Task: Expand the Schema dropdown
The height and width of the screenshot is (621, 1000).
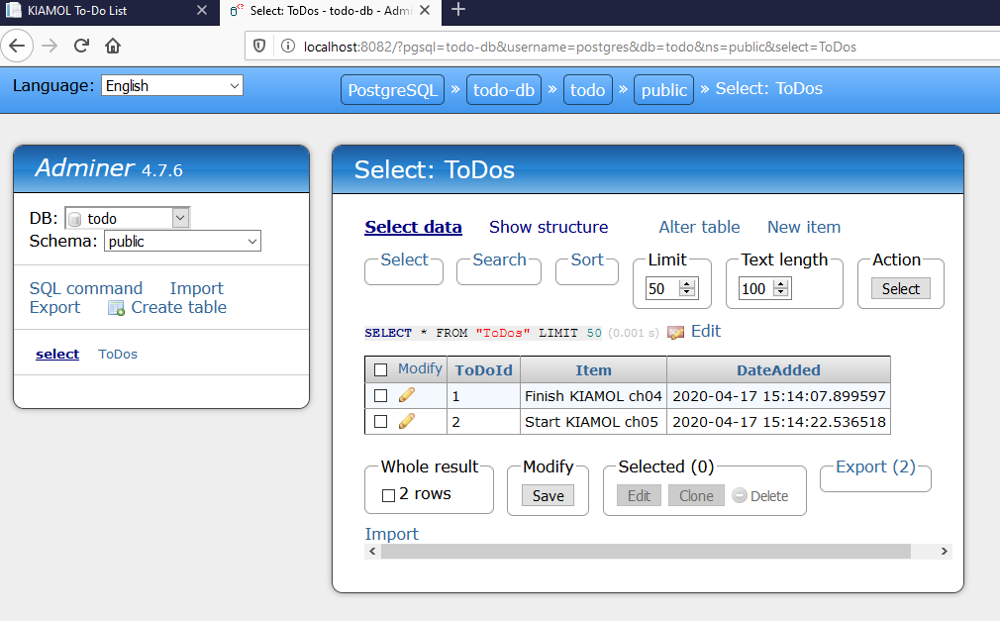Action: click(182, 241)
